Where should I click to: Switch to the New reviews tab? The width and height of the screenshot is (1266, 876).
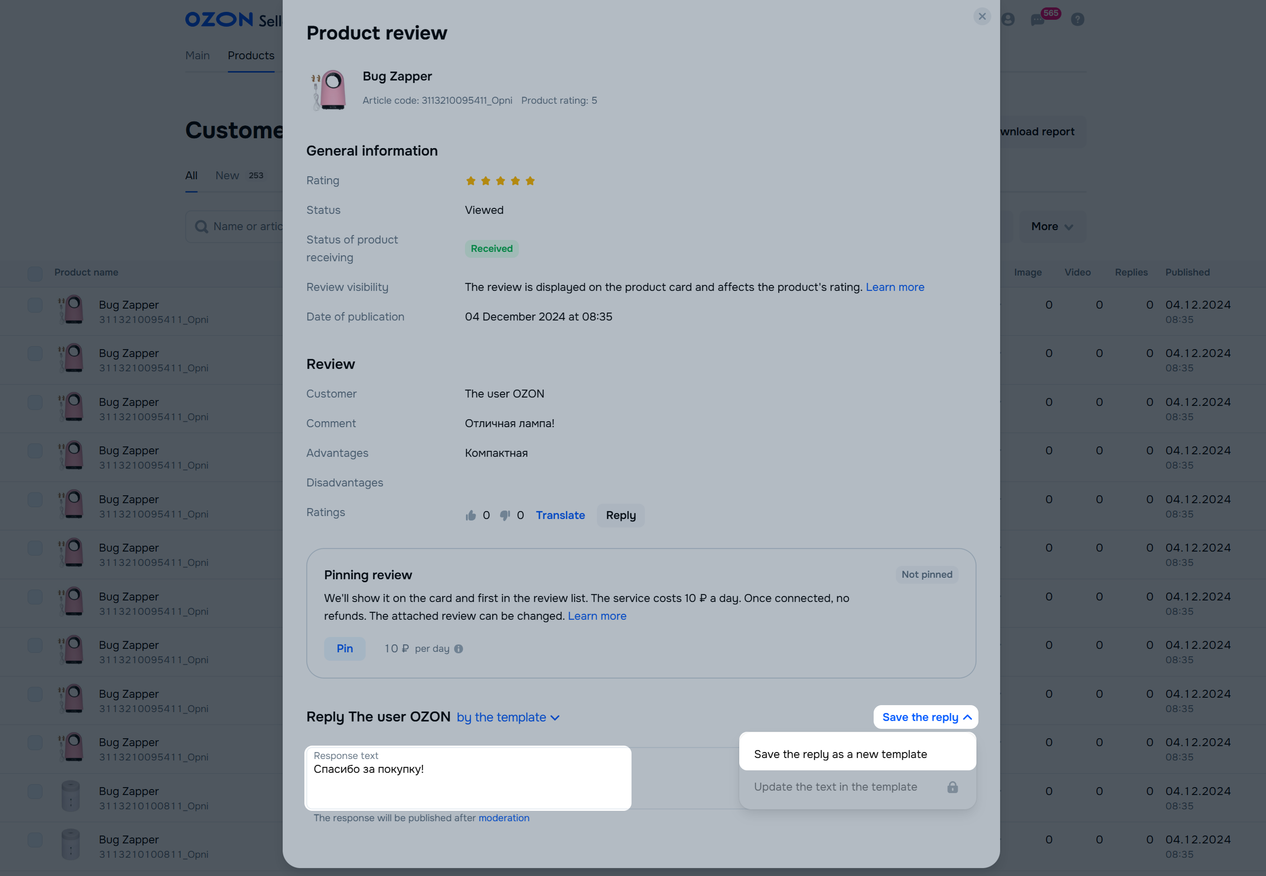click(227, 176)
